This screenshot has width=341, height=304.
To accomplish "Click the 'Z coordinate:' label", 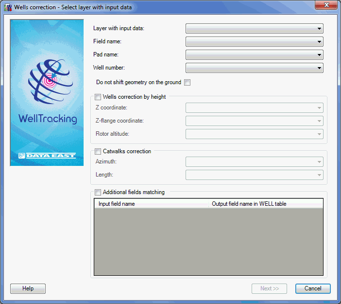I will pyautogui.click(x=111, y=107).
